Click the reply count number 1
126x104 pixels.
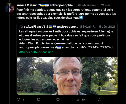coord(23,100)
